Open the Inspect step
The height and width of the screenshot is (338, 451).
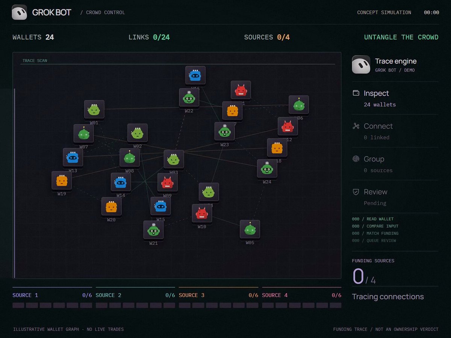[395, 98]
